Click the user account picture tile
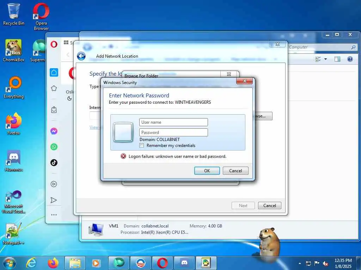Image resolution: width=361 pixels, height=270 pixels. [x=123, y=132]
